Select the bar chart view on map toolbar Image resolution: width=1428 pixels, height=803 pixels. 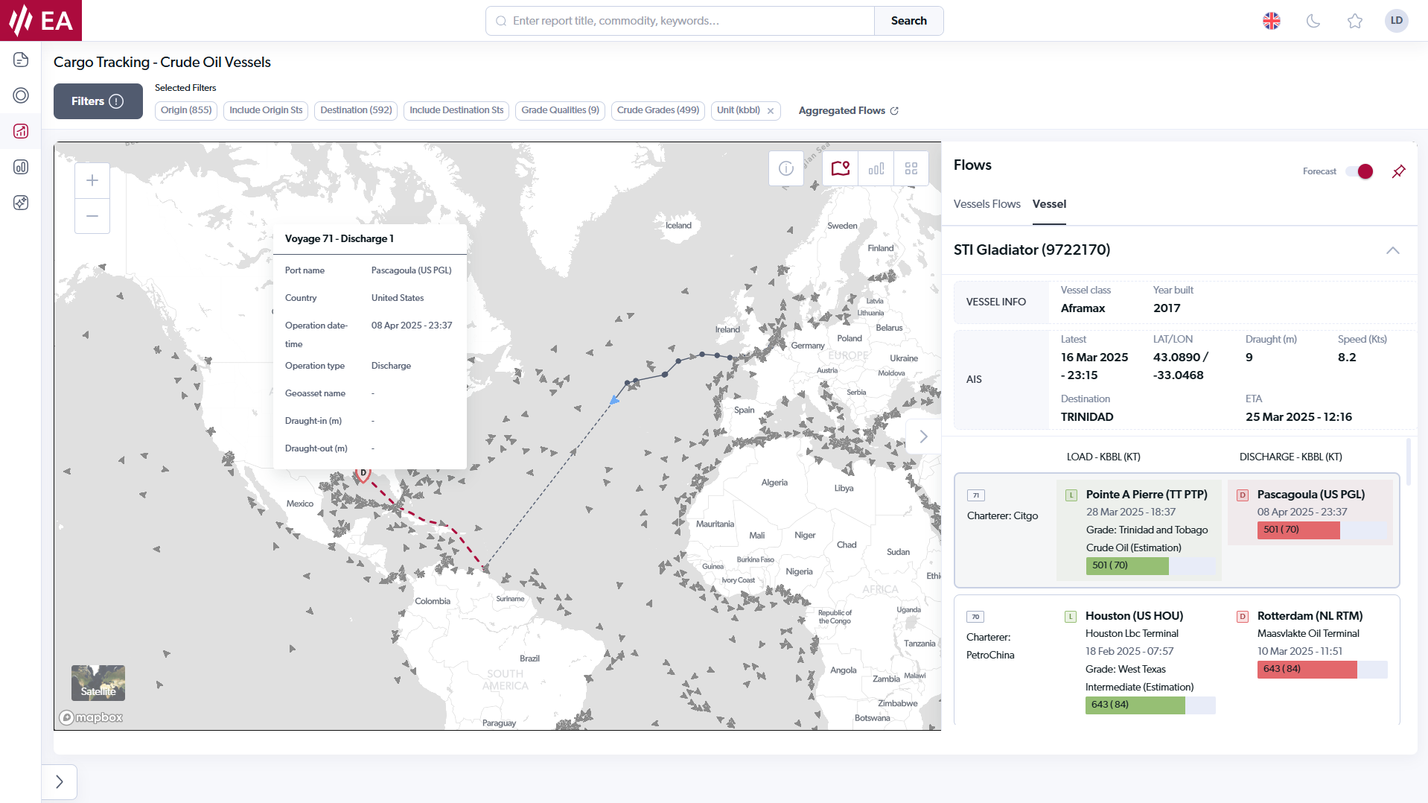point(876,168)
